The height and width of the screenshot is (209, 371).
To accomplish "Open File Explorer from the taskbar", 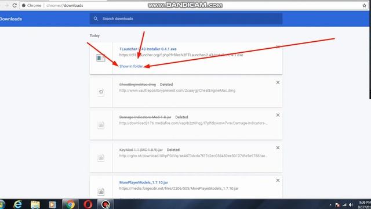I will coord(35,204).
